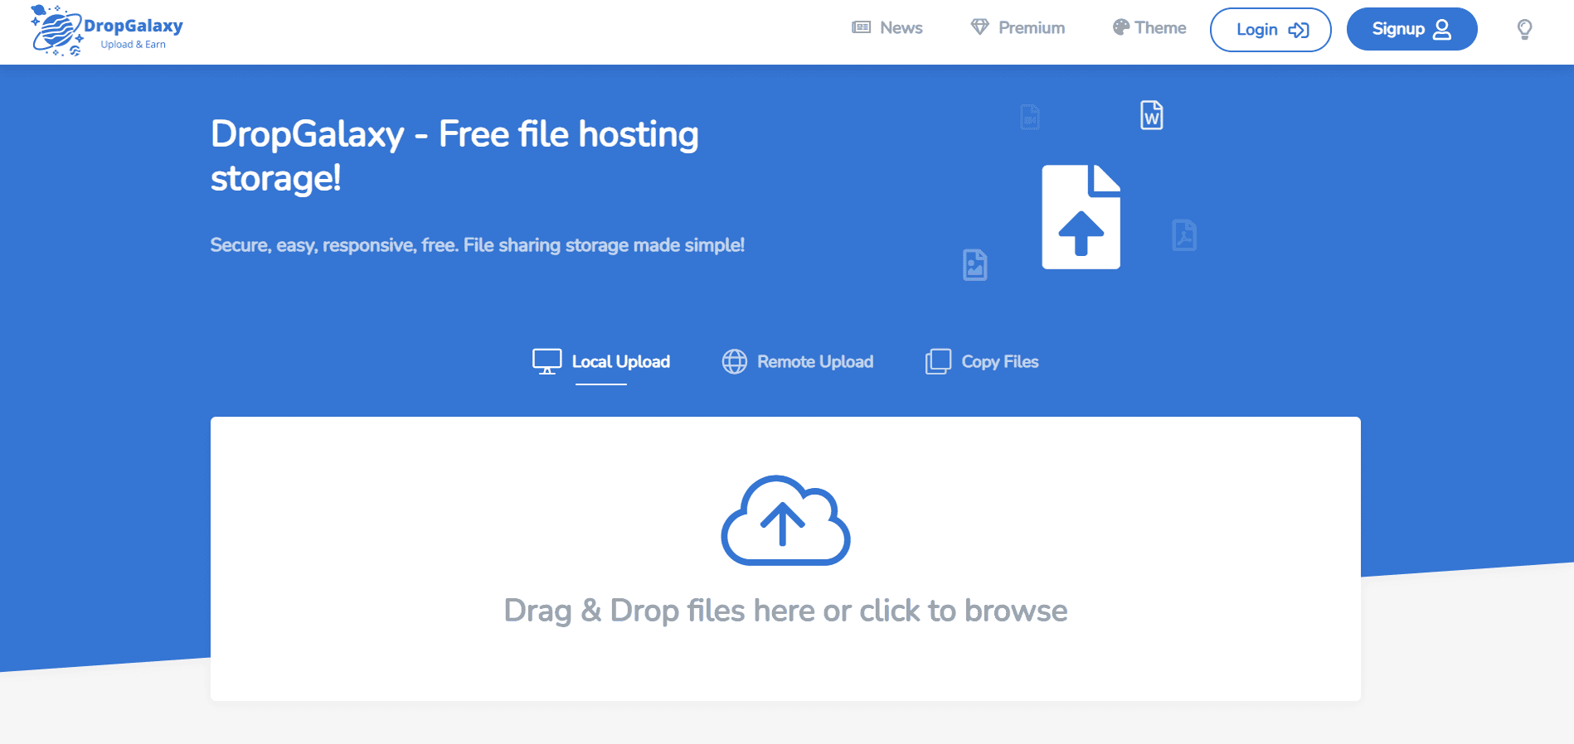Click the image file icon
Viewport: 1574px width, 744px height.
[975, 265]
